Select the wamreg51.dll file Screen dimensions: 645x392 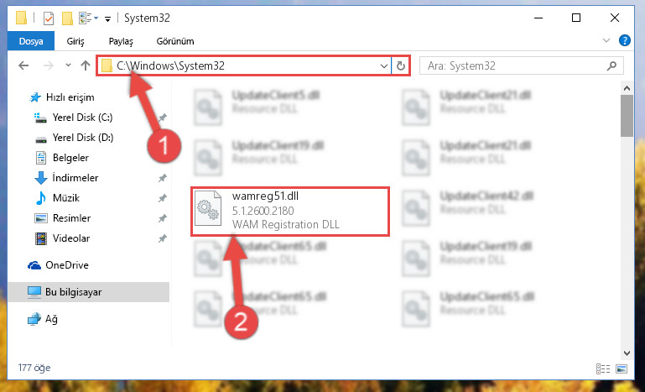click(x=290, y=212)
